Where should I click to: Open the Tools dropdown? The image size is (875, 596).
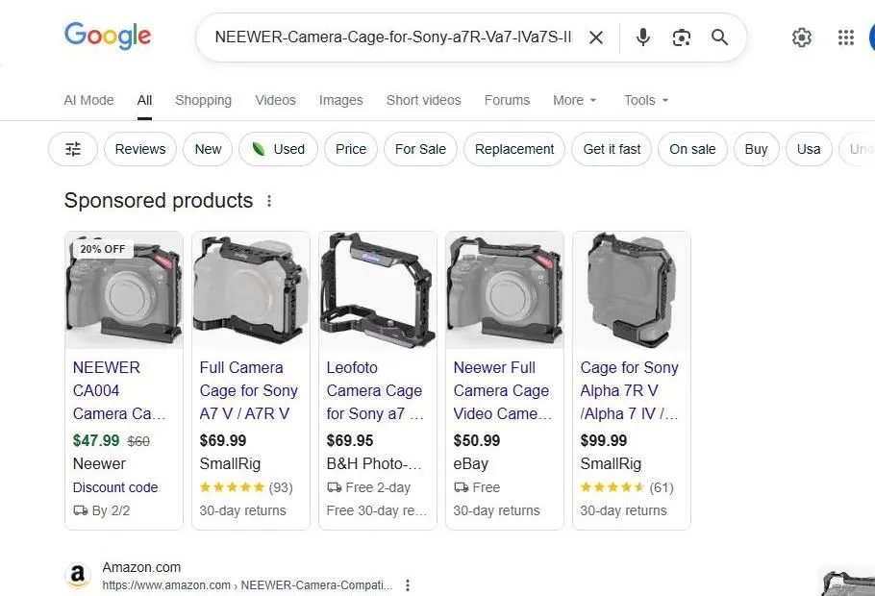point(644,100)
